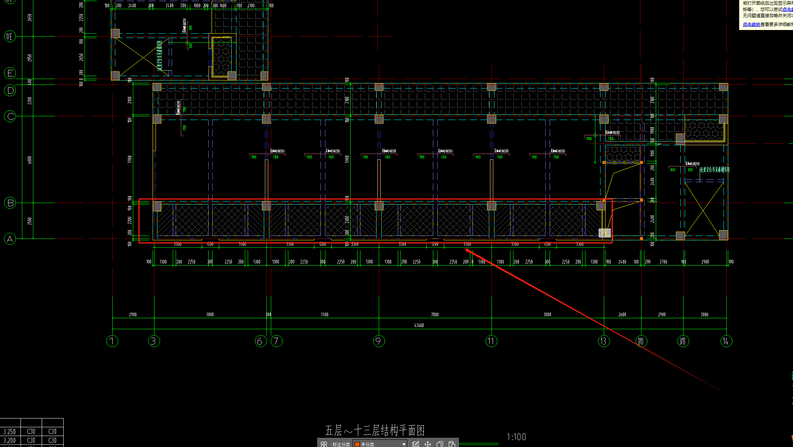Click the bottom dimension text 2600

[x=622, y=315]
